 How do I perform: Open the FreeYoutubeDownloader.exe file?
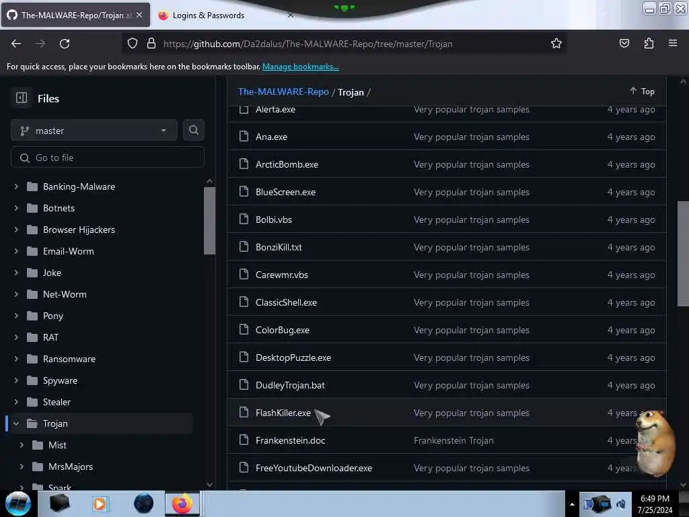pos(314,468)
